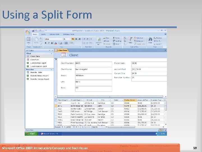Click the Client form header icon
Screen dimensions: 202x152
(x=63, y=55)
